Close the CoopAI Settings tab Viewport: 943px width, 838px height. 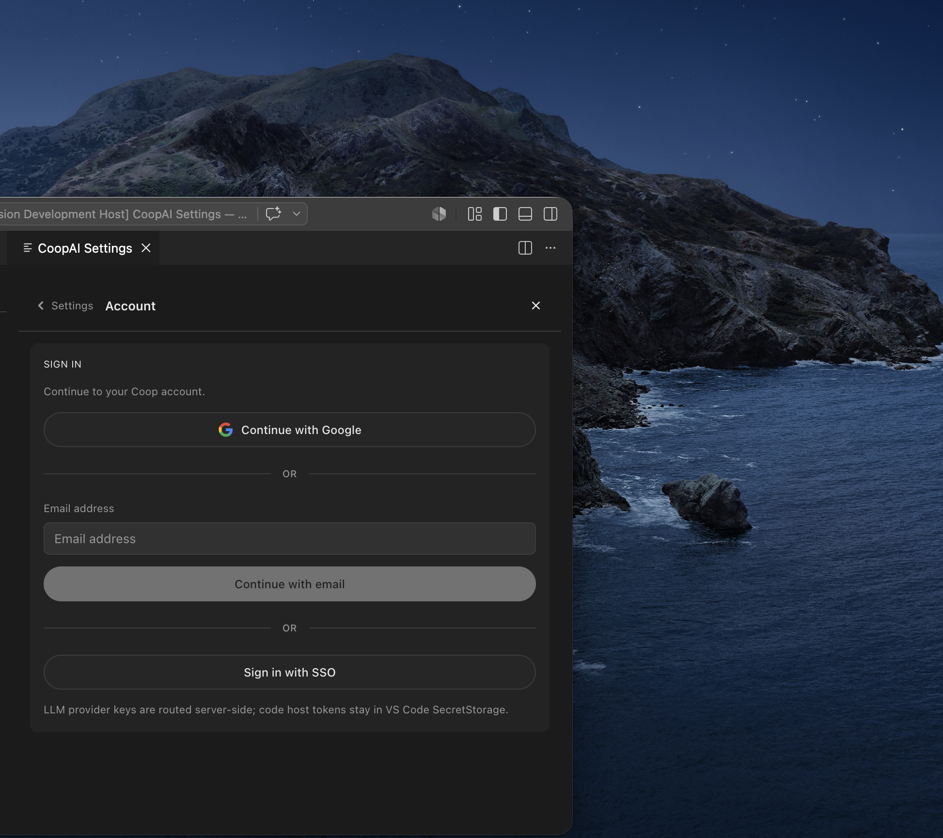tap(146, 248)
